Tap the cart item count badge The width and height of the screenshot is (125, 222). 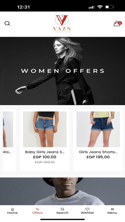(120, 23)
